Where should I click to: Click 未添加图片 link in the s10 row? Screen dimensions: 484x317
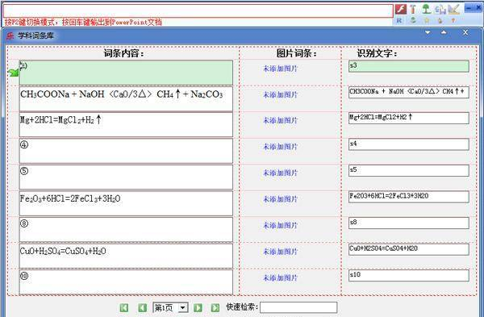pos(280,278)
